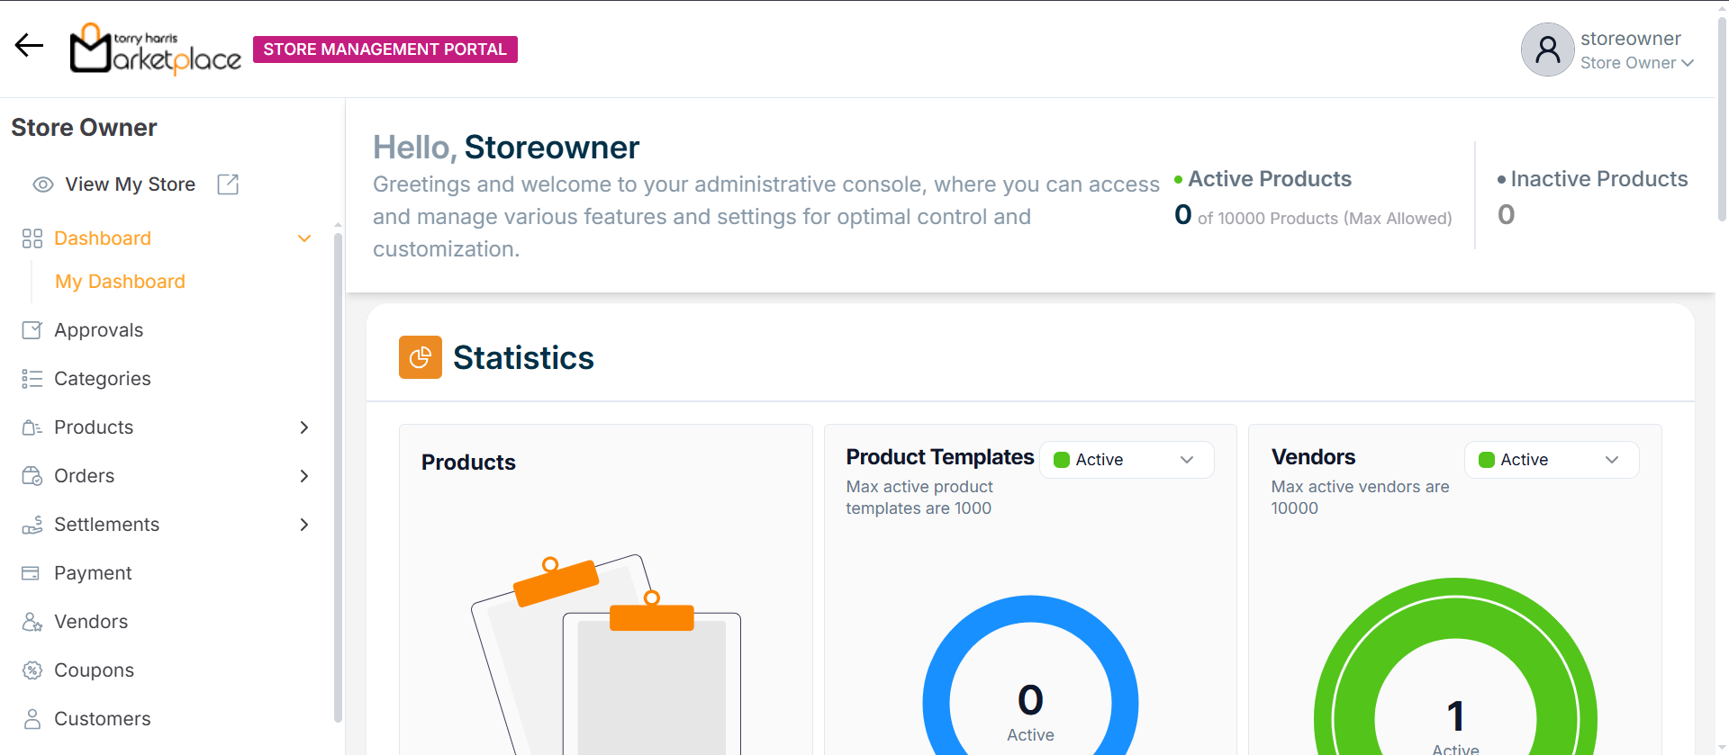Click the user avatar icon

click(x=1547, y=49)
